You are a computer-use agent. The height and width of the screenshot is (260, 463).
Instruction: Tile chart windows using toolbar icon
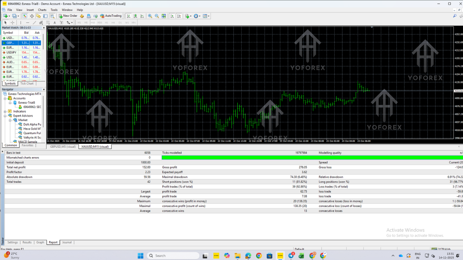[x=164, y=16]
